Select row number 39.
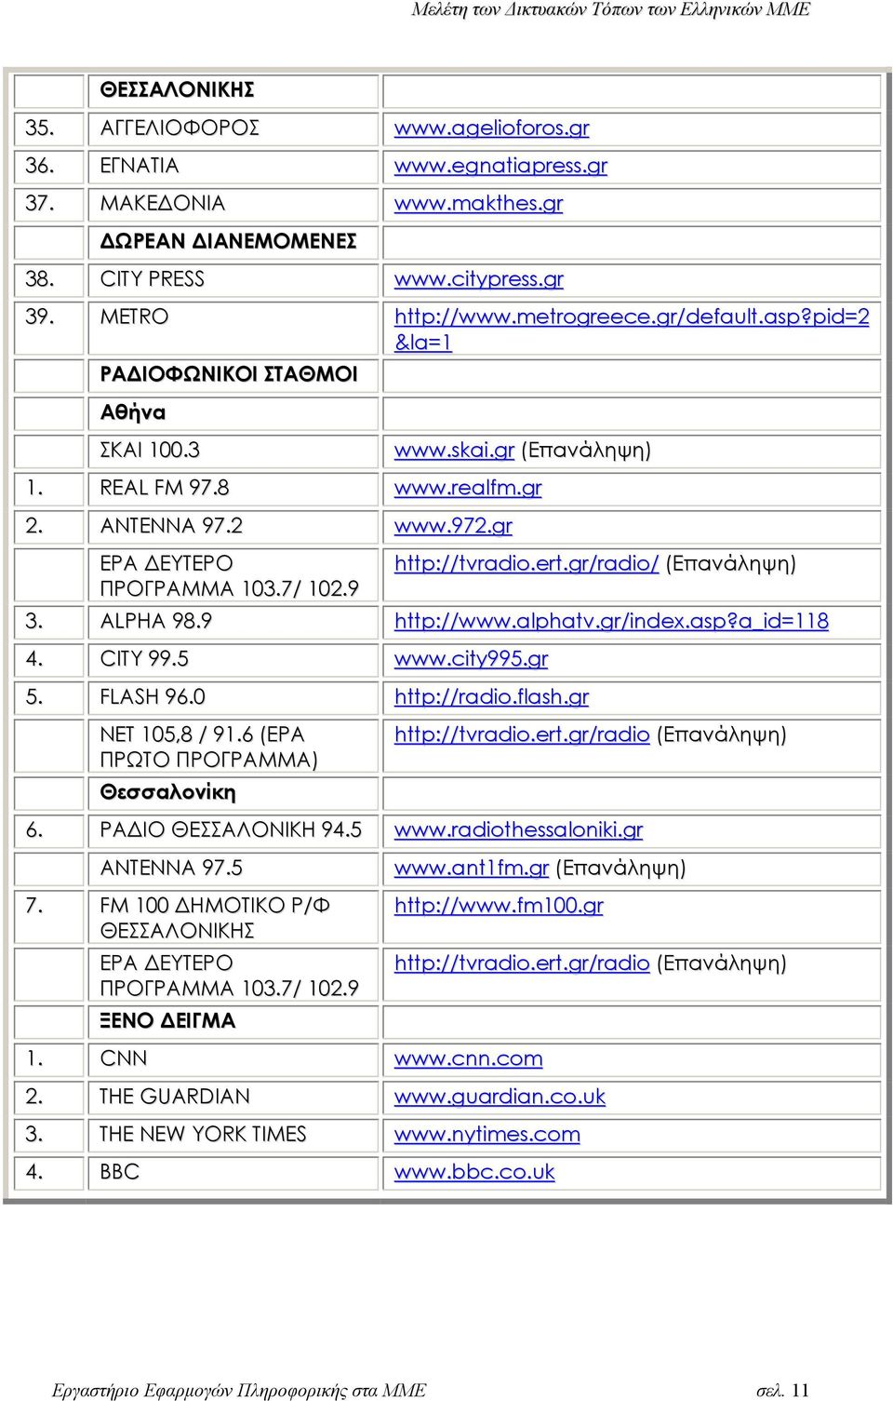The image size is (893, 1401). (x=39, y=317)
